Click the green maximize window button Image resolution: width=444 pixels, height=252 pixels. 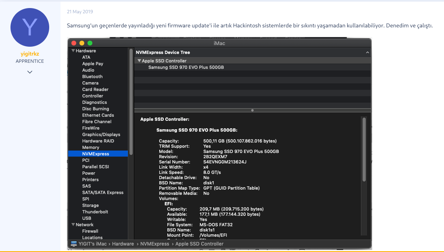[90, 43]
